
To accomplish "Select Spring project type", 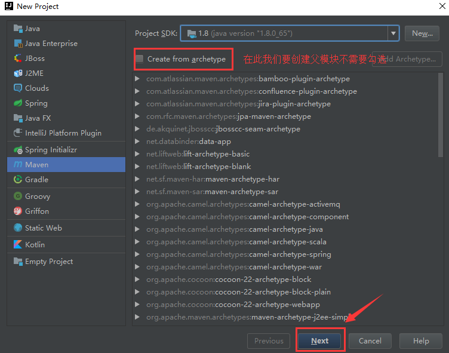I will tap(66, 103).
